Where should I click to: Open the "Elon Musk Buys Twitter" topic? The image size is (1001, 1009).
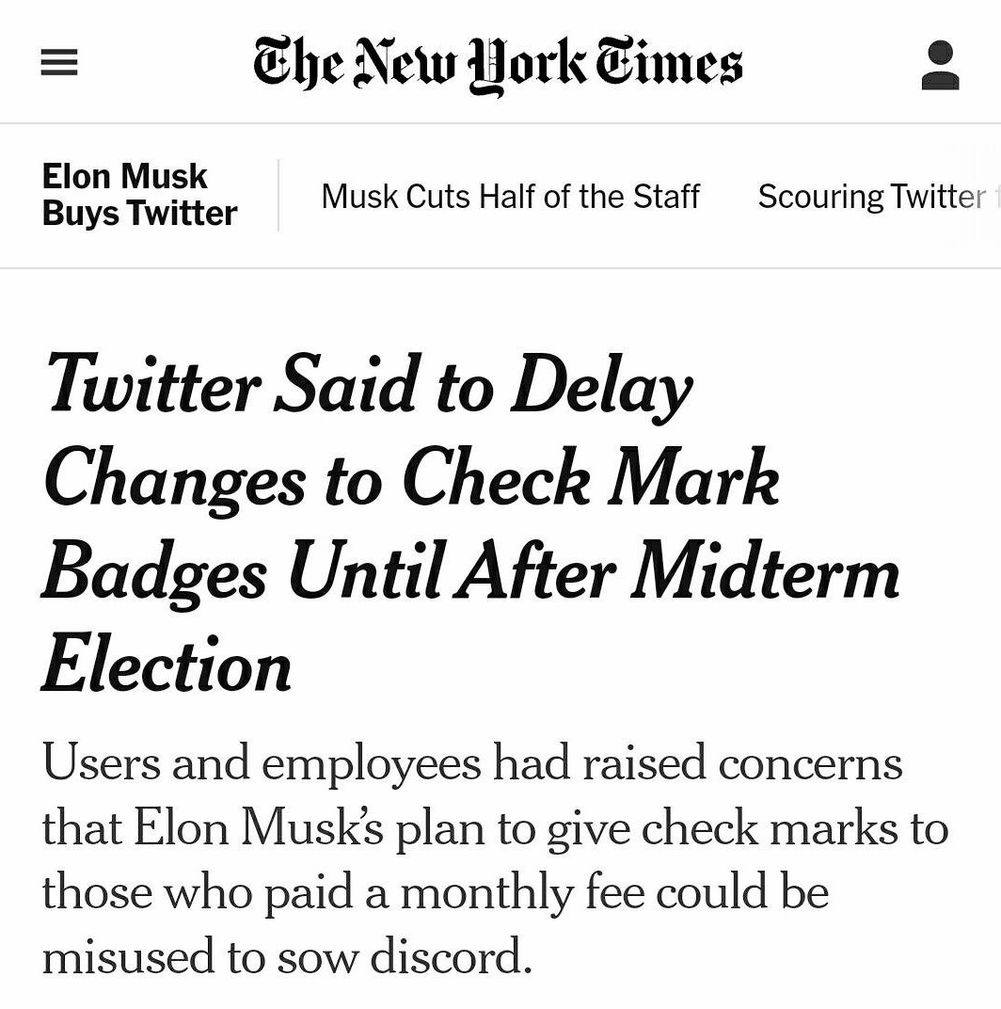coord(139,195)
